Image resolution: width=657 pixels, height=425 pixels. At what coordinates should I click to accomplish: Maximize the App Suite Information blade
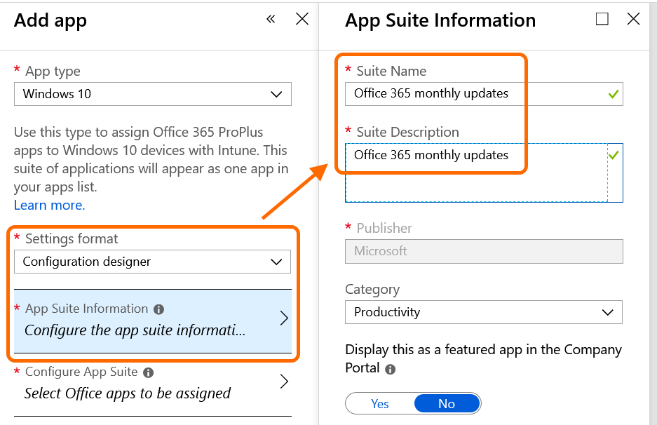(602, 20)
